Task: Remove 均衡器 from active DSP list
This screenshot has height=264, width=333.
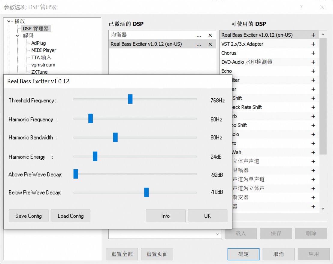Action: tap(210, 35)
